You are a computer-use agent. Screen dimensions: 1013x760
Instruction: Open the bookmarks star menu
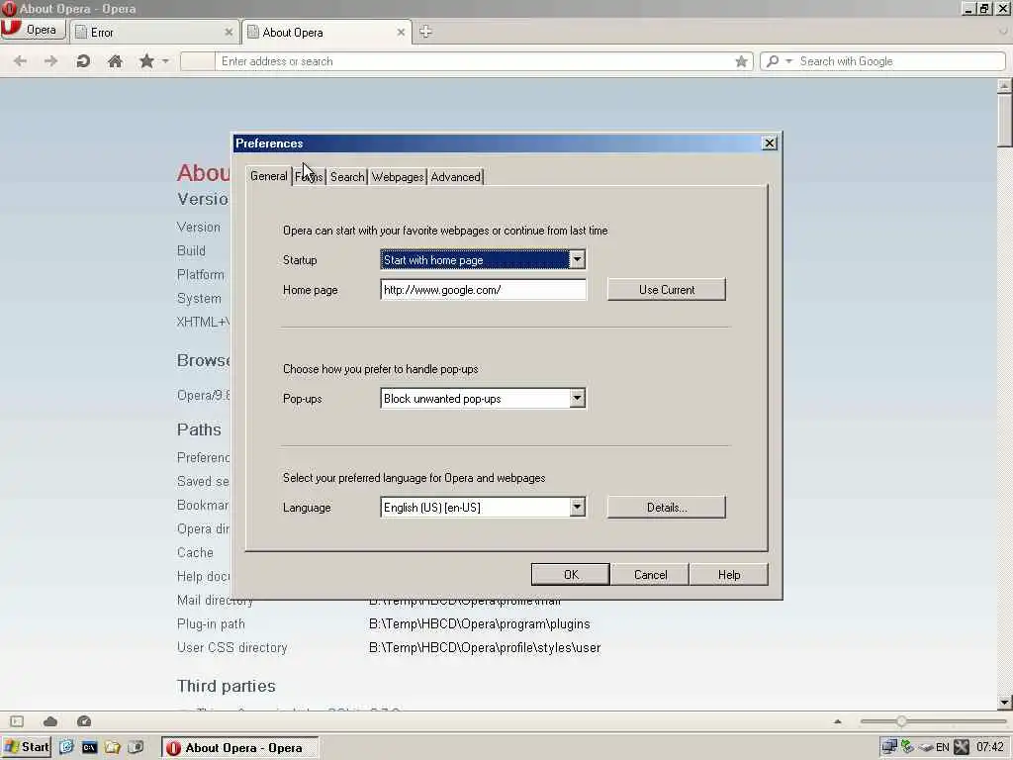click(x=146, y=61)
